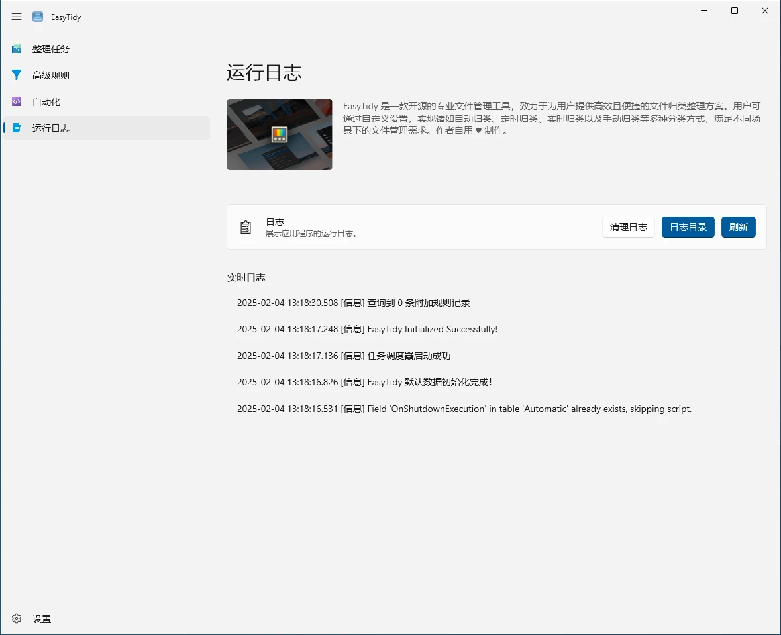Open 设置 via the gear icon
Image resolution: width=781 pixels, height=635 pixels.
(17, 619)
